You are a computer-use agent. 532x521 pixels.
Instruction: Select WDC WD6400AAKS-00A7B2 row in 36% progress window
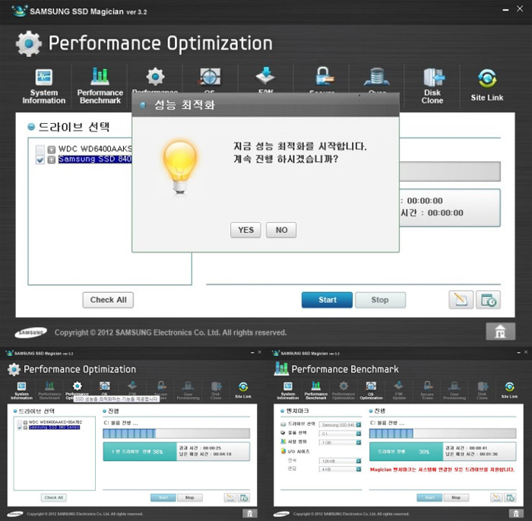(55, 422)
